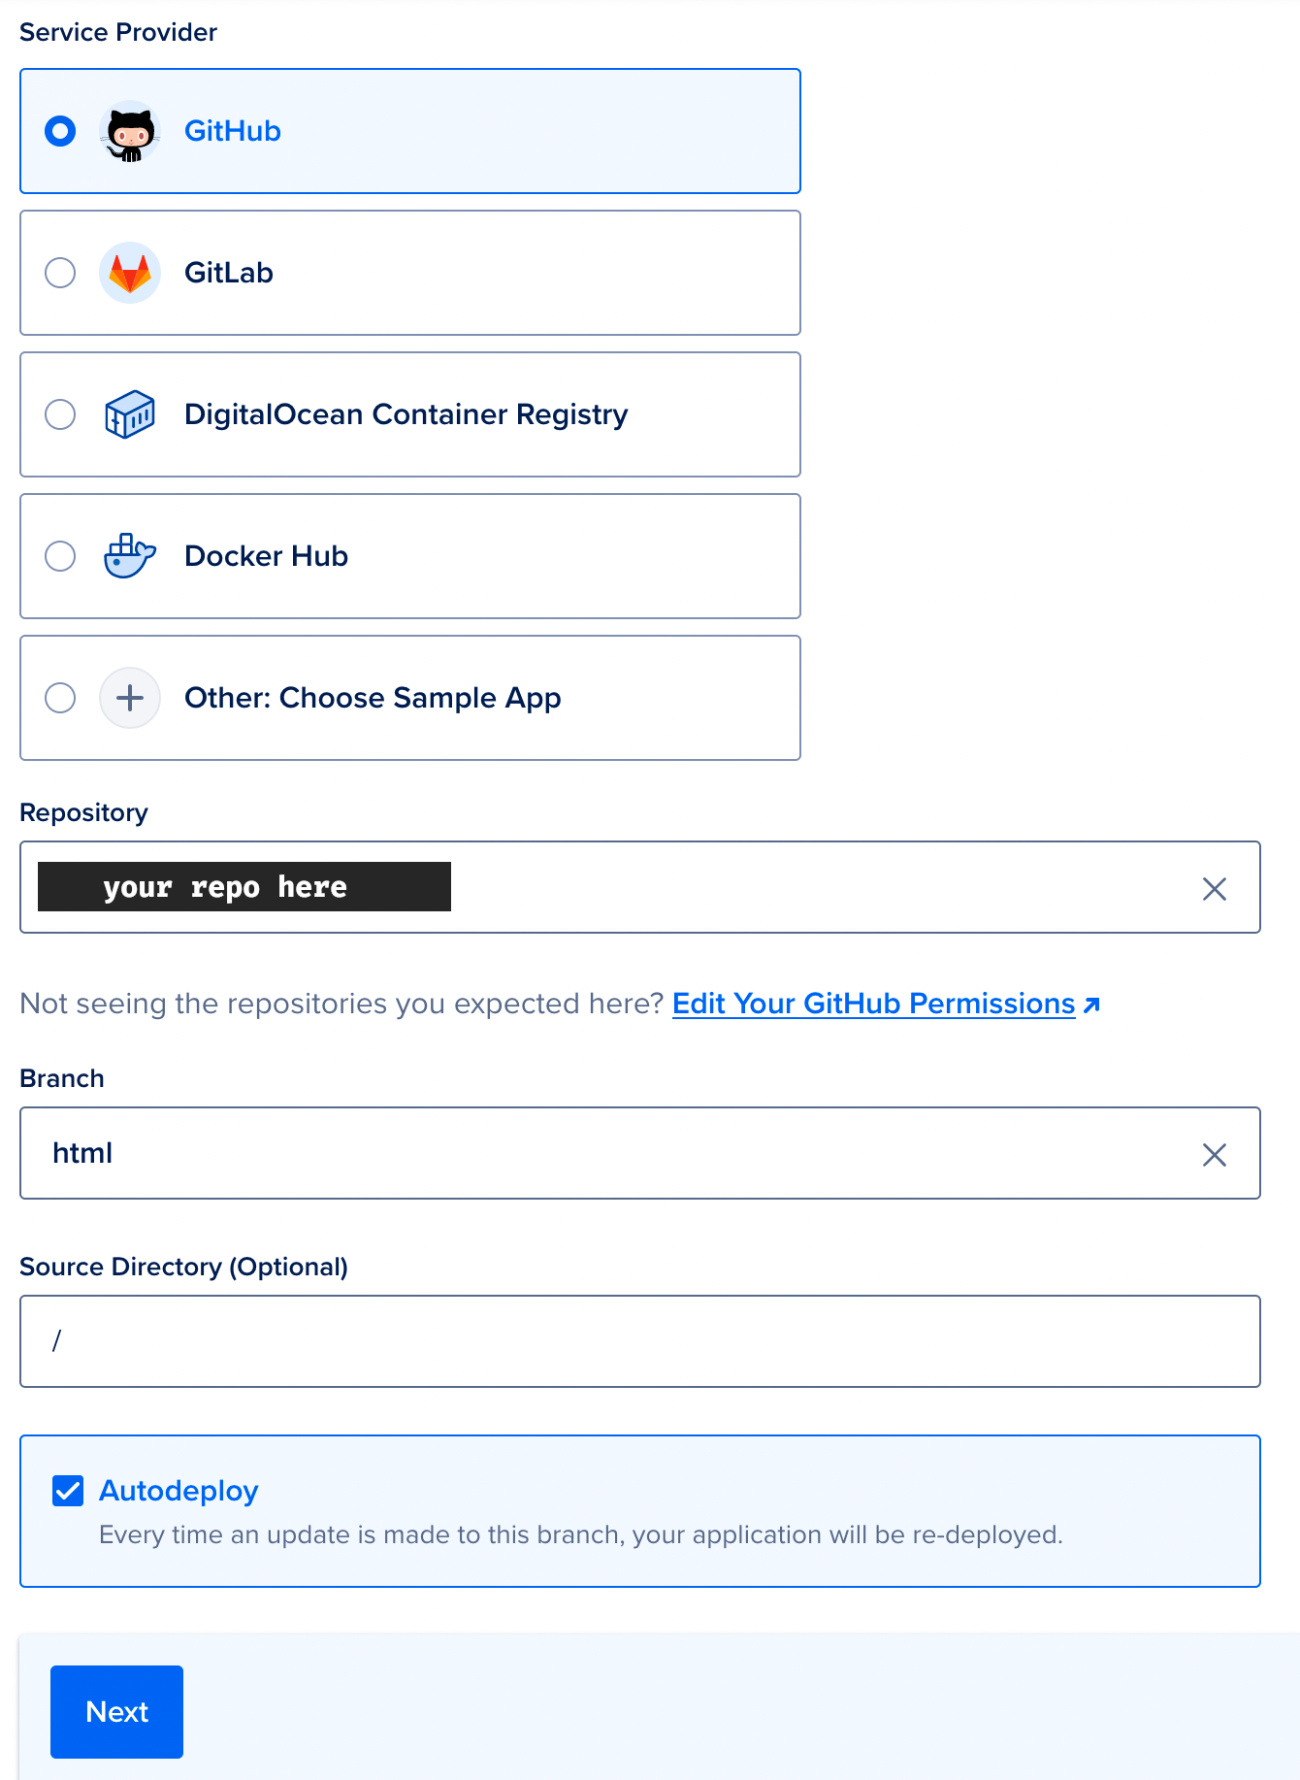Screen dimensions: 1300x1780
Task: Select the Docker Hub radio button
Action: 60,556
